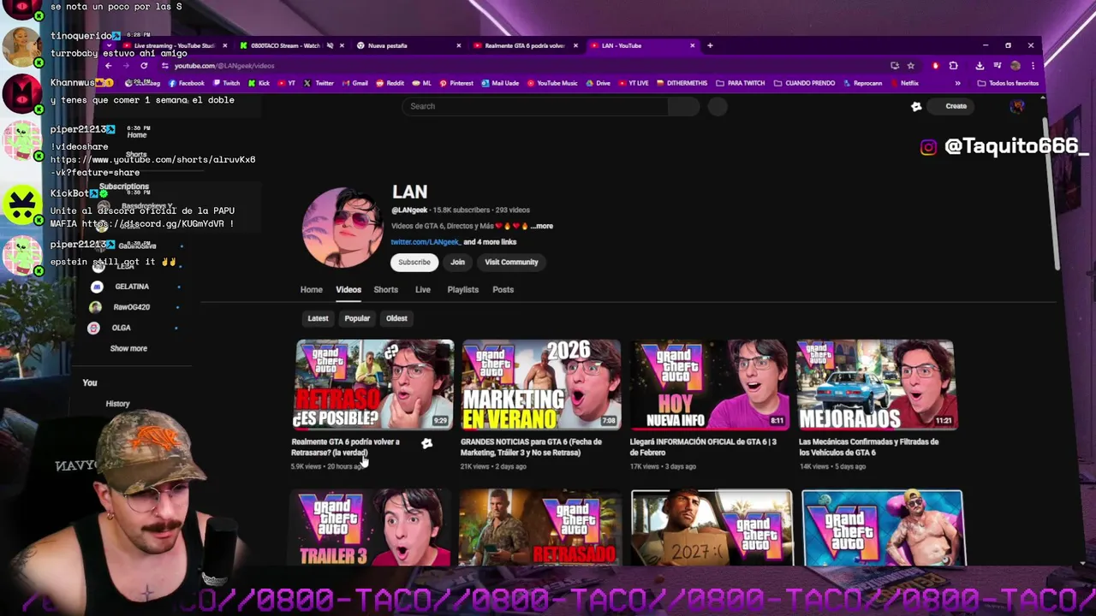Open the YouTube Music bookmark

[x=552, y=83]
